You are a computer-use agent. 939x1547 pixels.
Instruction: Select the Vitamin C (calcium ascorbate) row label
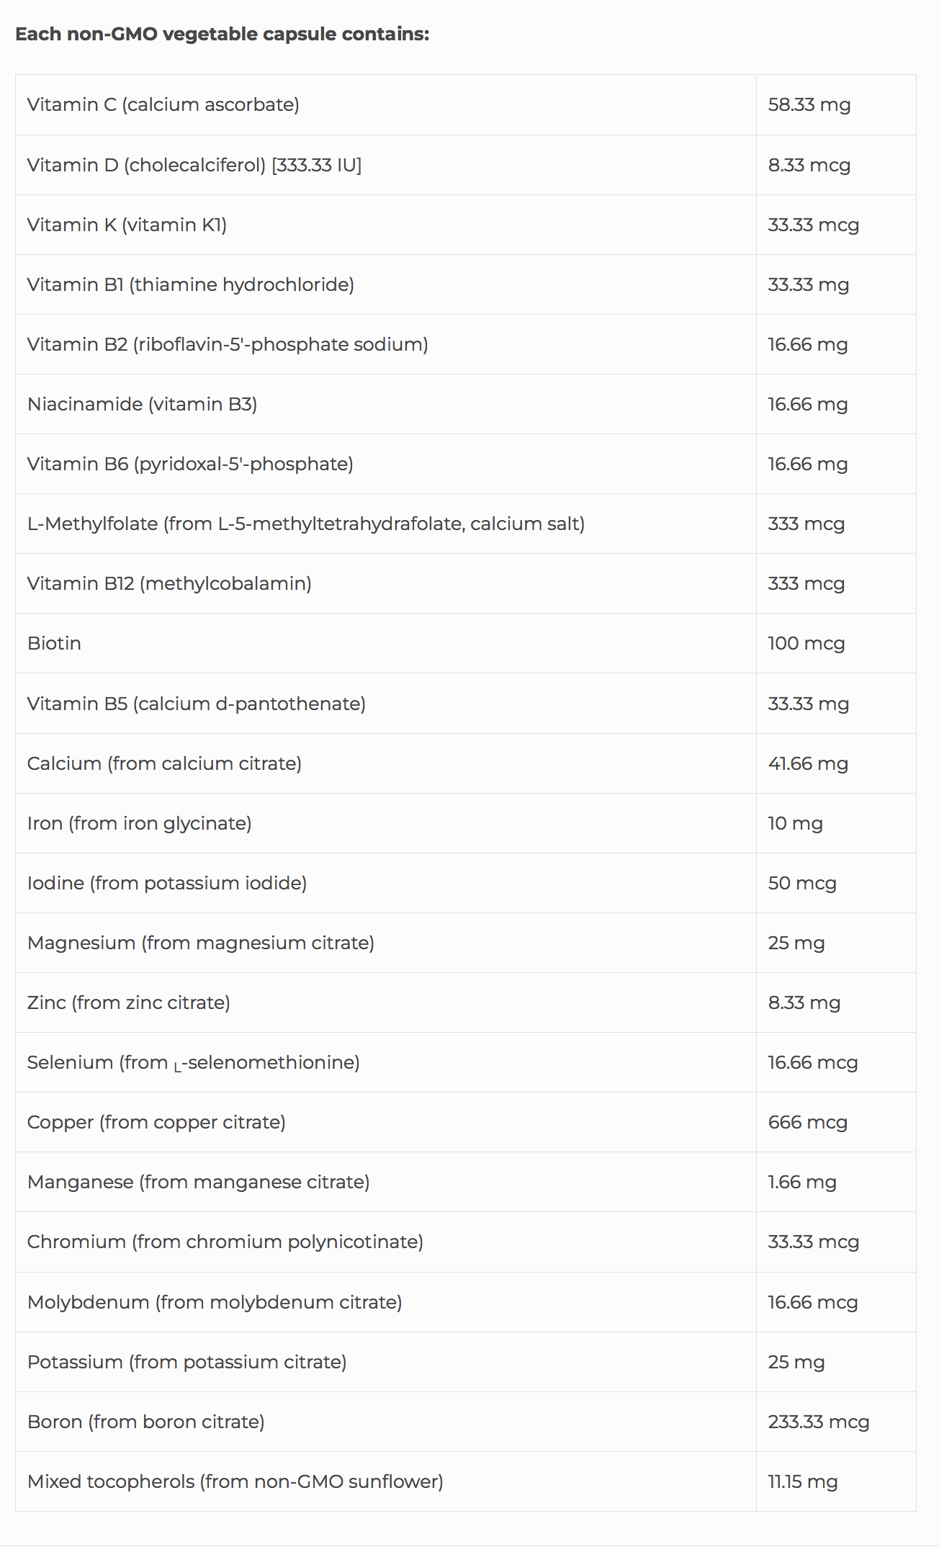pos(163,104)
